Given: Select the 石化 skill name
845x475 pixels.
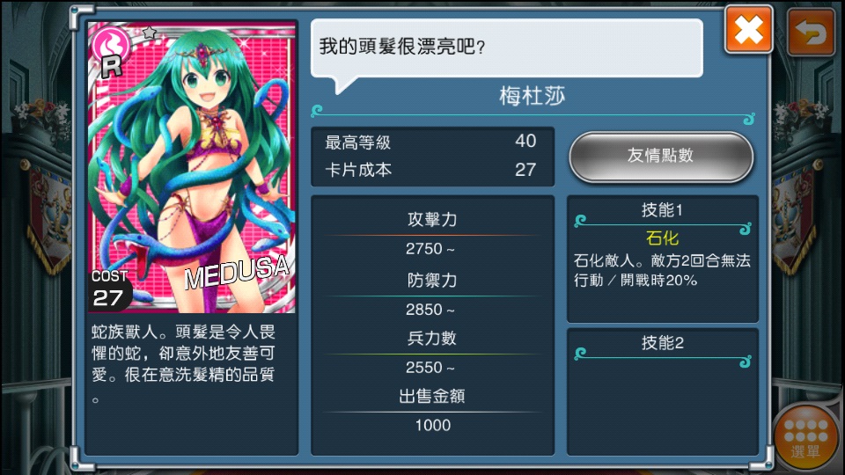Looking at the screenshot, I should coord(662,238).
